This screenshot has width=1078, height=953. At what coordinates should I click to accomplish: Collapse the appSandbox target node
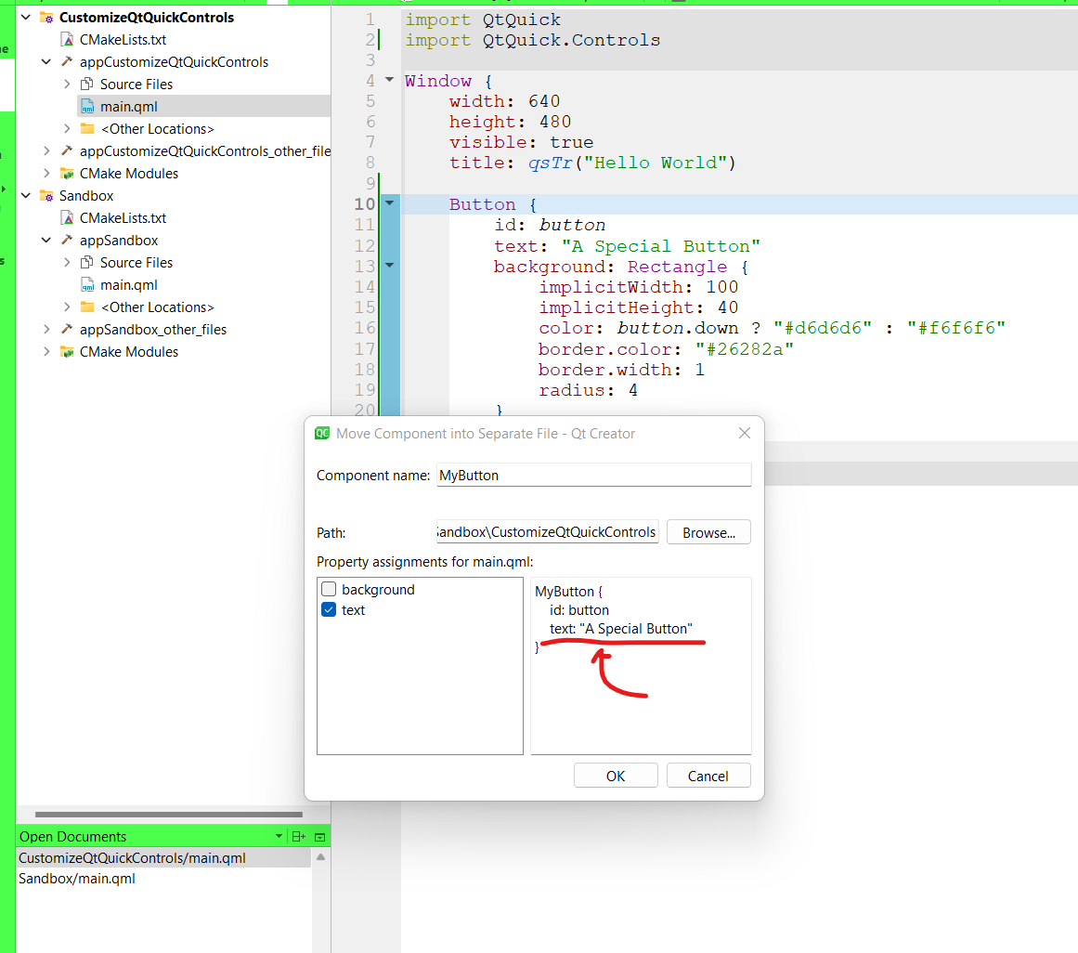point(46,240)
